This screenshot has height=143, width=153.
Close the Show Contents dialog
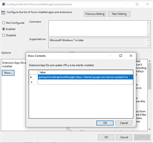coord(131,56)
